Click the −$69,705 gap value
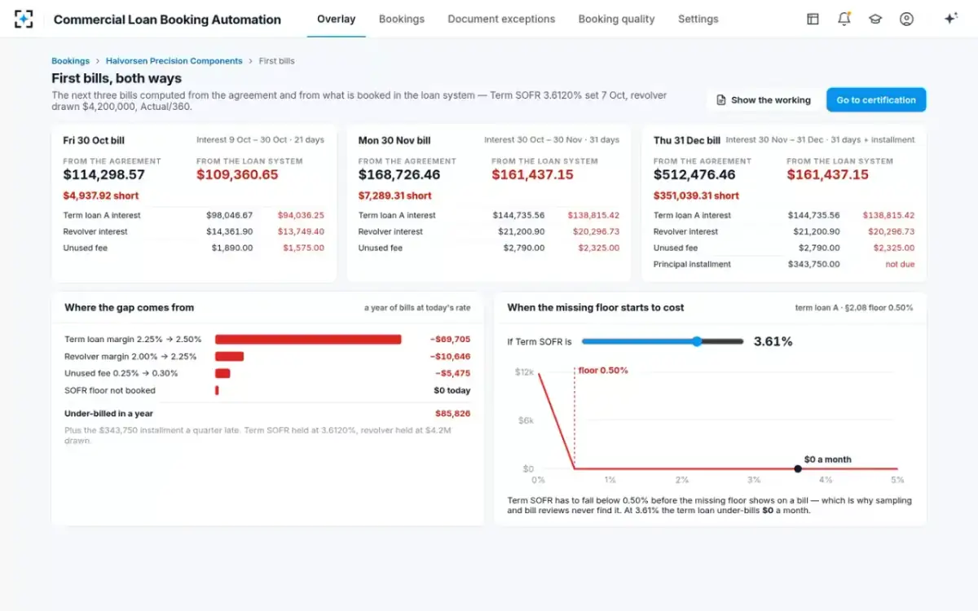Screen dimensions: 978x611 tap(450, 340)
